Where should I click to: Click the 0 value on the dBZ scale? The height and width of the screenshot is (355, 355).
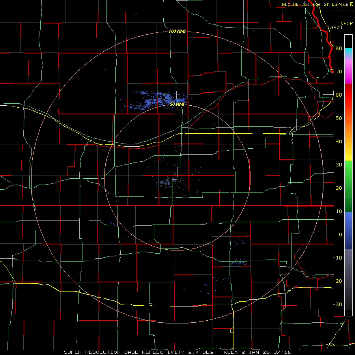pos(340,235)
